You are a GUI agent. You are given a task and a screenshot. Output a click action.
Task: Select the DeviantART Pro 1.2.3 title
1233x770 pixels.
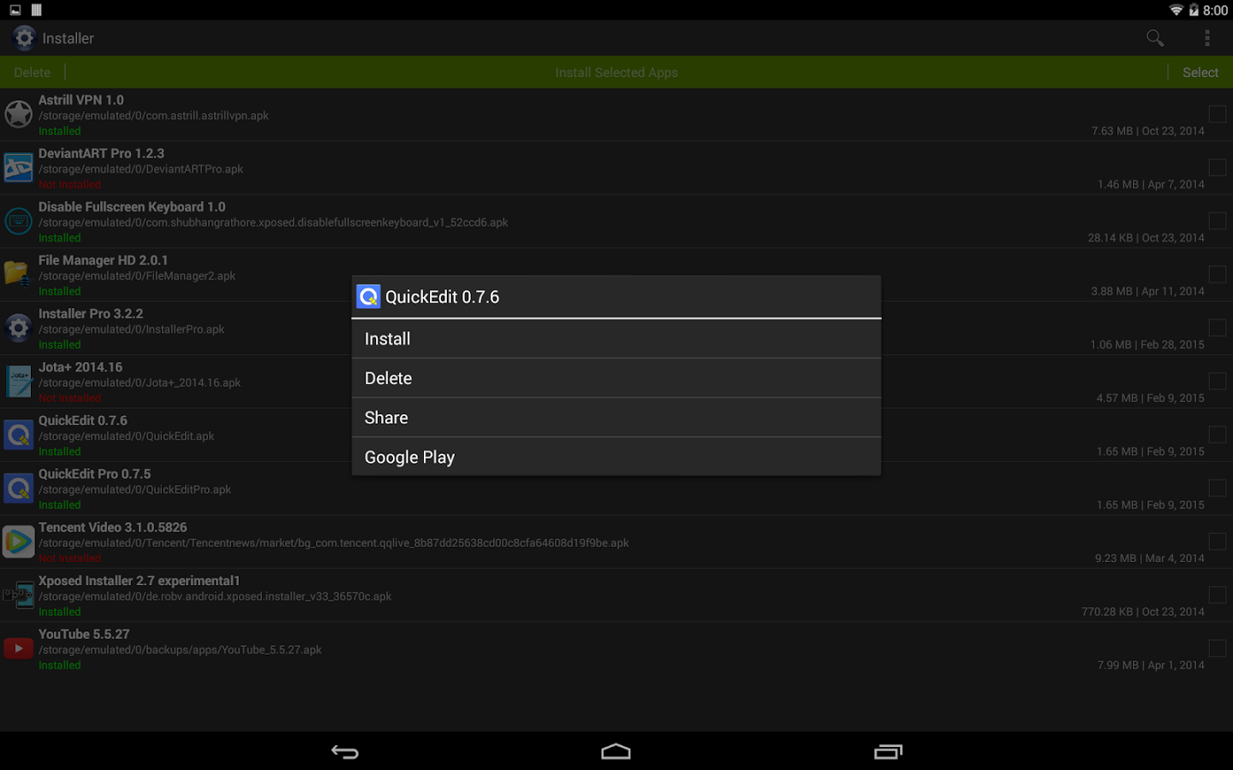tap(101, 153)
